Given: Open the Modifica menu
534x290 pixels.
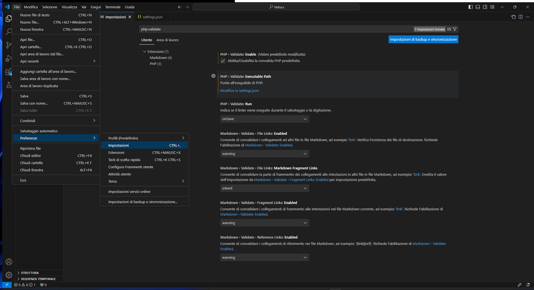Looking at the screenshot, I should [x=31, y=7].
